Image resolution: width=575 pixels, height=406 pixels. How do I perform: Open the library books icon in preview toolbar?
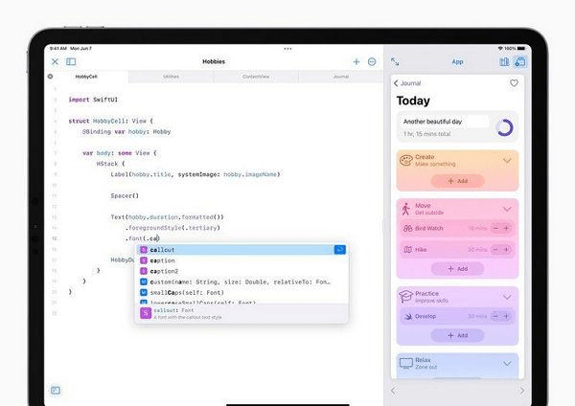point(504,61)
